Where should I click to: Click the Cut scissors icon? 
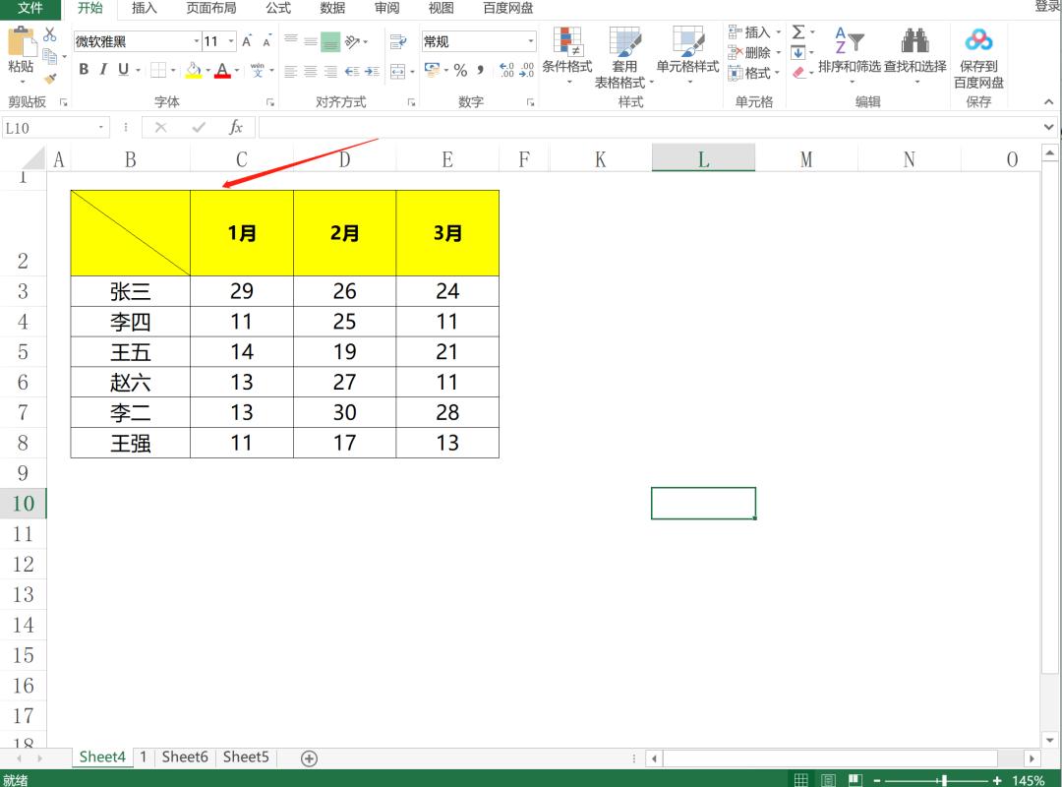(50, 35)
